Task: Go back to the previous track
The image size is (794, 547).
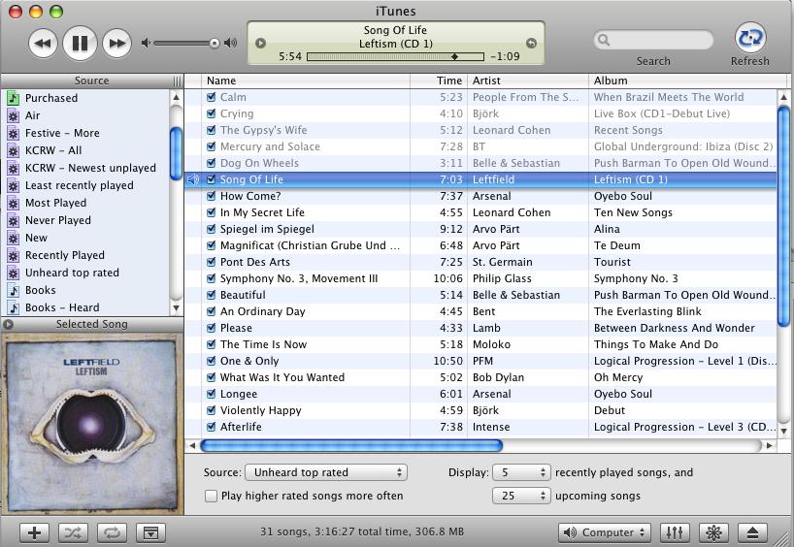Action: pyautogui.click(x=43, y=43)
